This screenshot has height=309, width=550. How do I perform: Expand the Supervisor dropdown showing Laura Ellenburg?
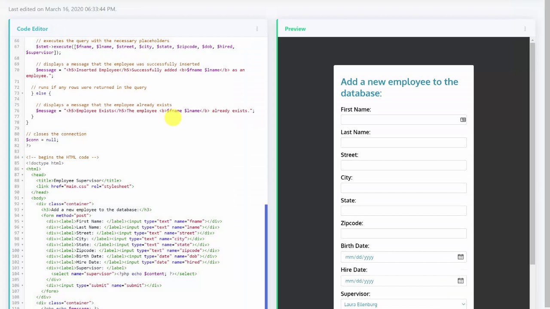(403, 304)
